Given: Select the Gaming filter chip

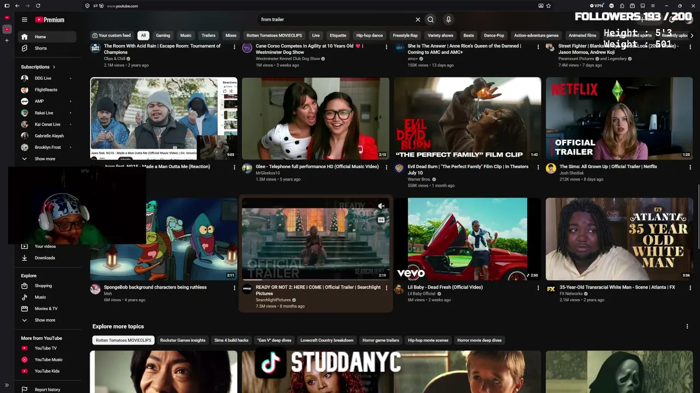Looking at the screenshot, I should (x=163, y=35).
